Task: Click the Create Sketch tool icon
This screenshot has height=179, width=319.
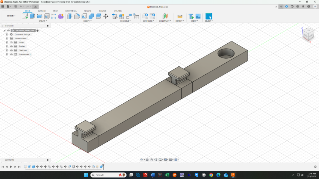Action: pyautogui.click(x=25, y=16)
